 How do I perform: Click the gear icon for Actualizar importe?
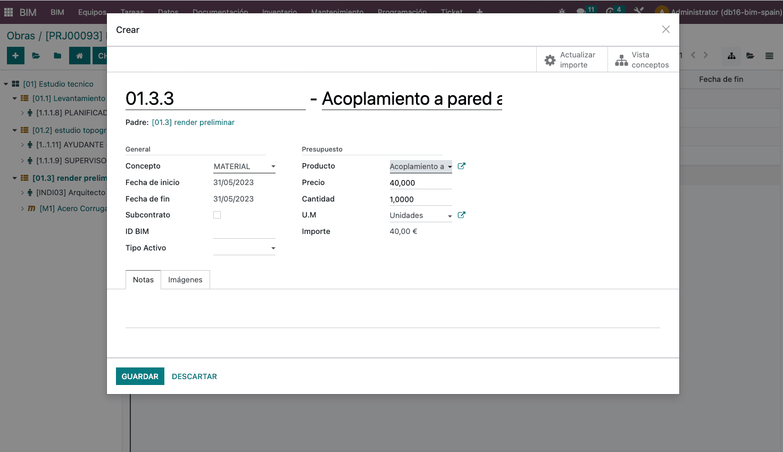tap(550, 60)
